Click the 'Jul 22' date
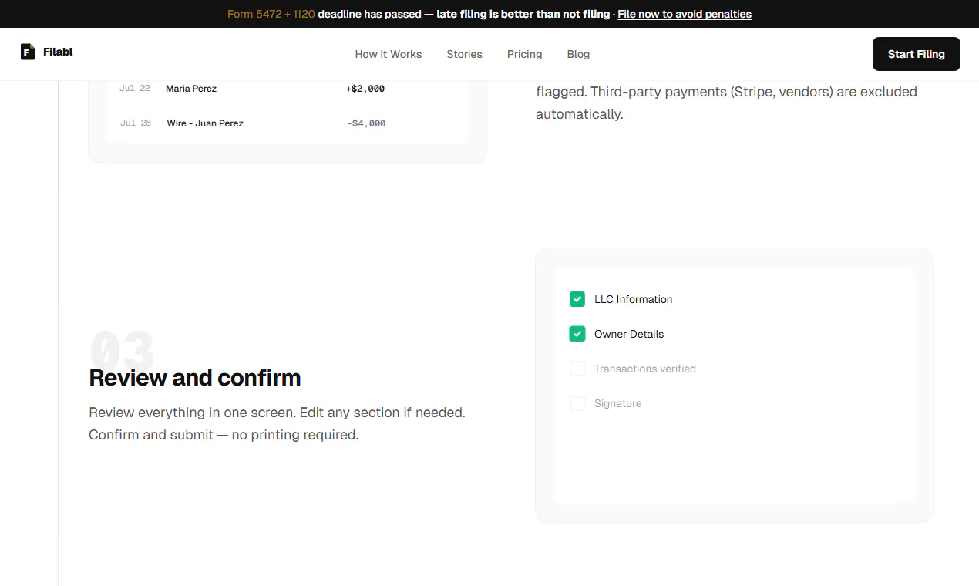979x586 pixels. (x=135, y=89)
